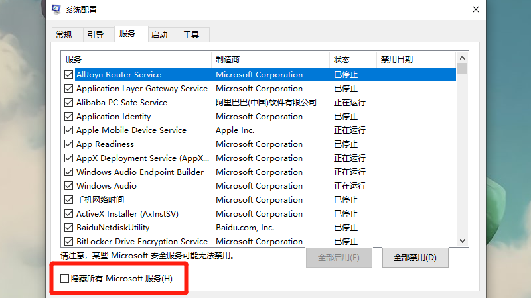Screen dimensions: 531x298
Task: Click the 全部禁用(D) button
Action: [x=415, y=257]
